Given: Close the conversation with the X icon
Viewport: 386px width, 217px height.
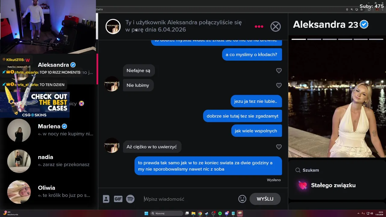Looking at the screenshot, I should coord(275,27).
